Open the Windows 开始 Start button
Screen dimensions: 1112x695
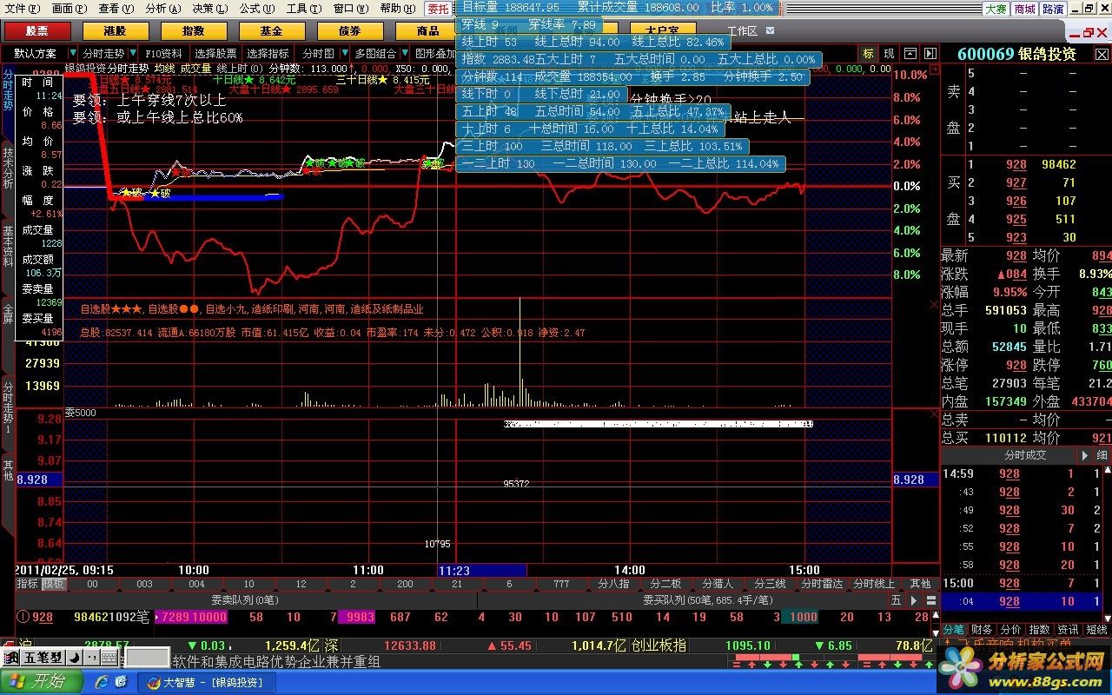click(x=41, y=681)
